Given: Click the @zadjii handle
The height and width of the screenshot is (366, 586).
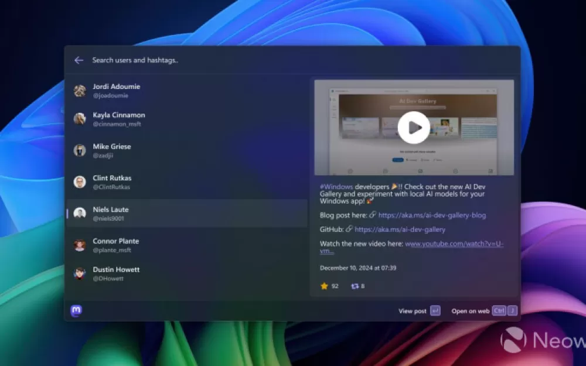Looking at the screenshot, I should click(x=103, y=155).
